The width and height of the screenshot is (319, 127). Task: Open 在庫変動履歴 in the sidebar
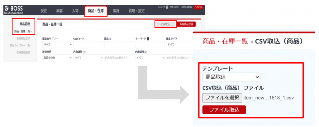[23, 52]
